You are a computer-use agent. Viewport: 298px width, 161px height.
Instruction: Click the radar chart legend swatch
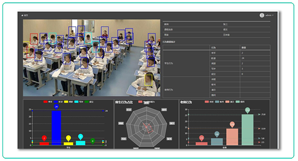click(x=140, y=102)
